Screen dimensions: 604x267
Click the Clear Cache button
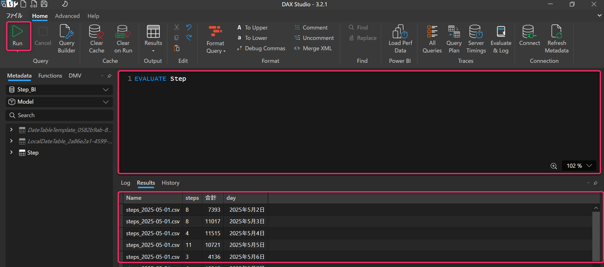(96, 39)
